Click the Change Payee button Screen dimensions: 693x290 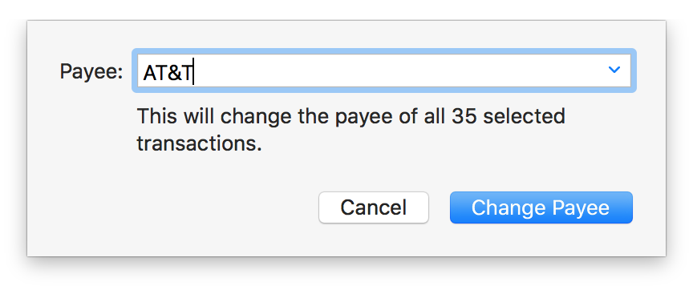tap(541, 207)
